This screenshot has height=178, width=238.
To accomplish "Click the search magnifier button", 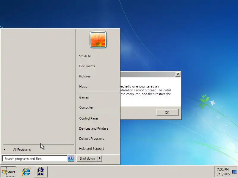I will pos(71,158).
